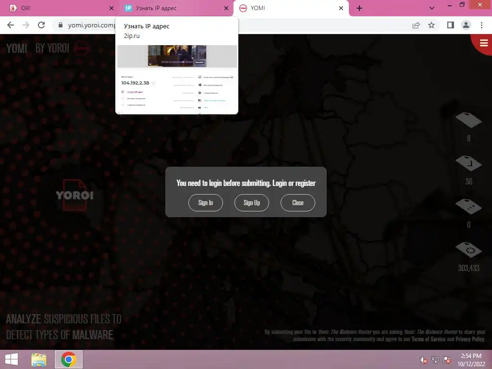Click the stat icon above 8
Screen dimensions: 492x369
click(468, 120)
